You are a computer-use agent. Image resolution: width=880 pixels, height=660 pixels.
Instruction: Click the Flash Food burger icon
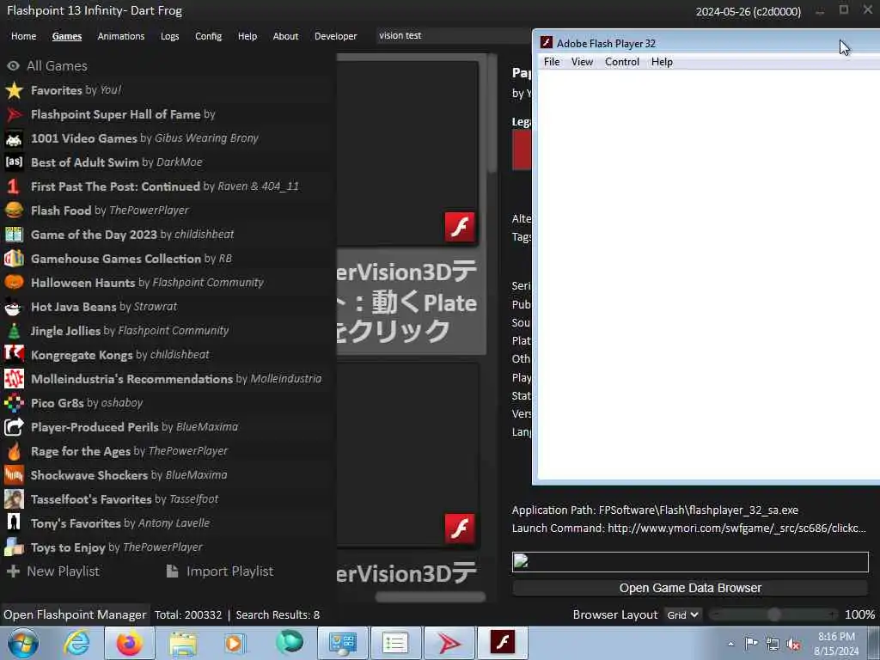coord(14,211)
